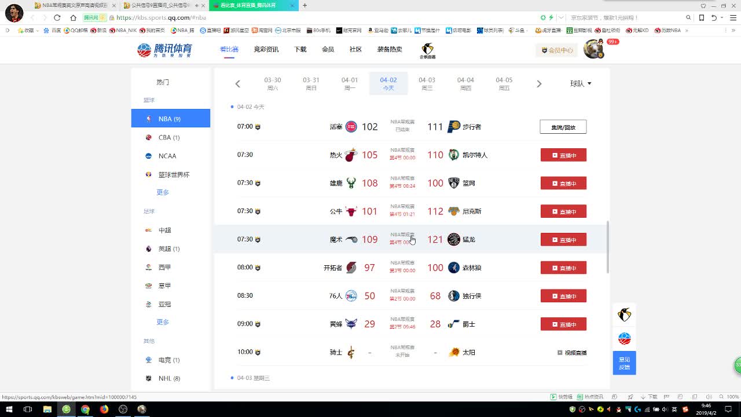The width and height of the screenshot is (741, 417).
Task: Go to previous dates with left arrow
Action: click(x=237, y=84)
